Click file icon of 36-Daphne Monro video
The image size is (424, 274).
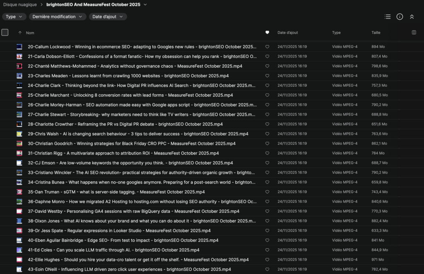tap(19, 202)
